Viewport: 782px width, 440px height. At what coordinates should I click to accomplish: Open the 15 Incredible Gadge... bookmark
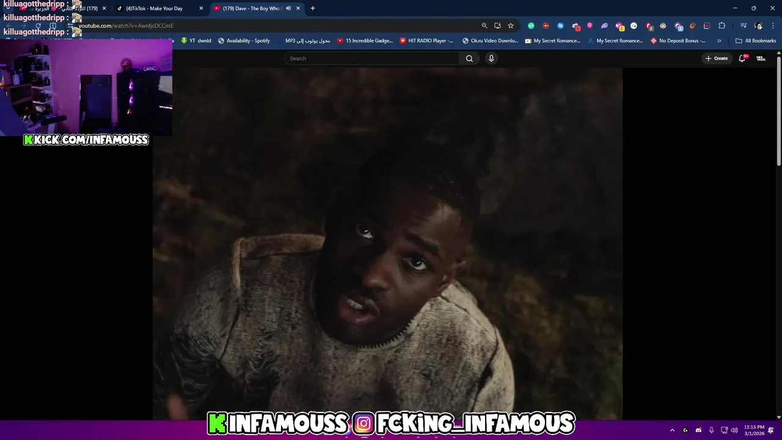365,41
